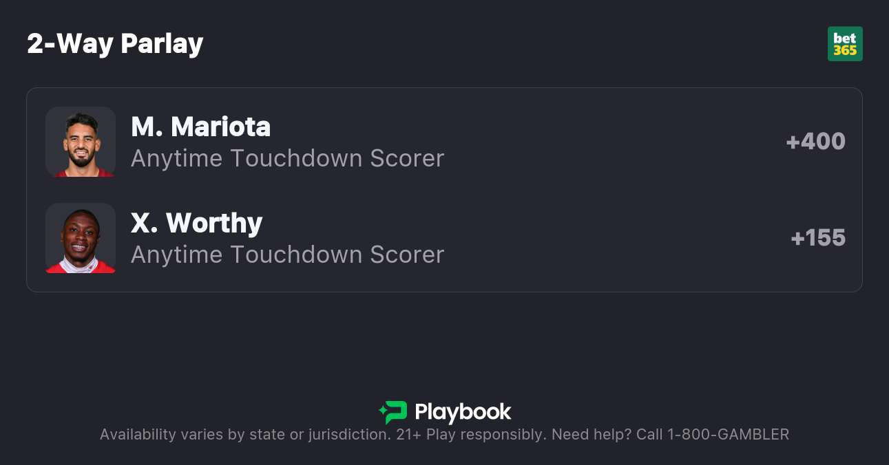Screen dimensions: 889x465
Task: Click the white 'bet' text in badge
Action: pos(845,39)
